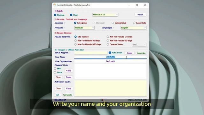Select Not-For-Resale-90-days option
204x115 pixels.
point(108,41)
